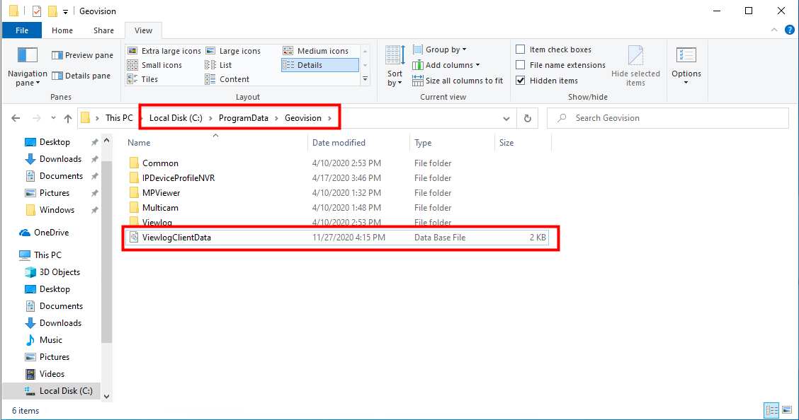Sort by the Type column header
This screenshot has width=799, height=420.
point(452,143)
